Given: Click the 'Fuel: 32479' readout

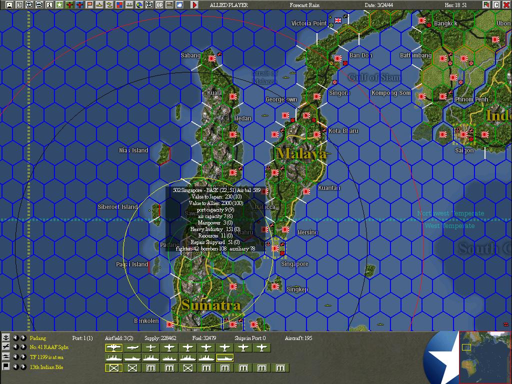Looking at the screenshot, I should click(204, 338).
